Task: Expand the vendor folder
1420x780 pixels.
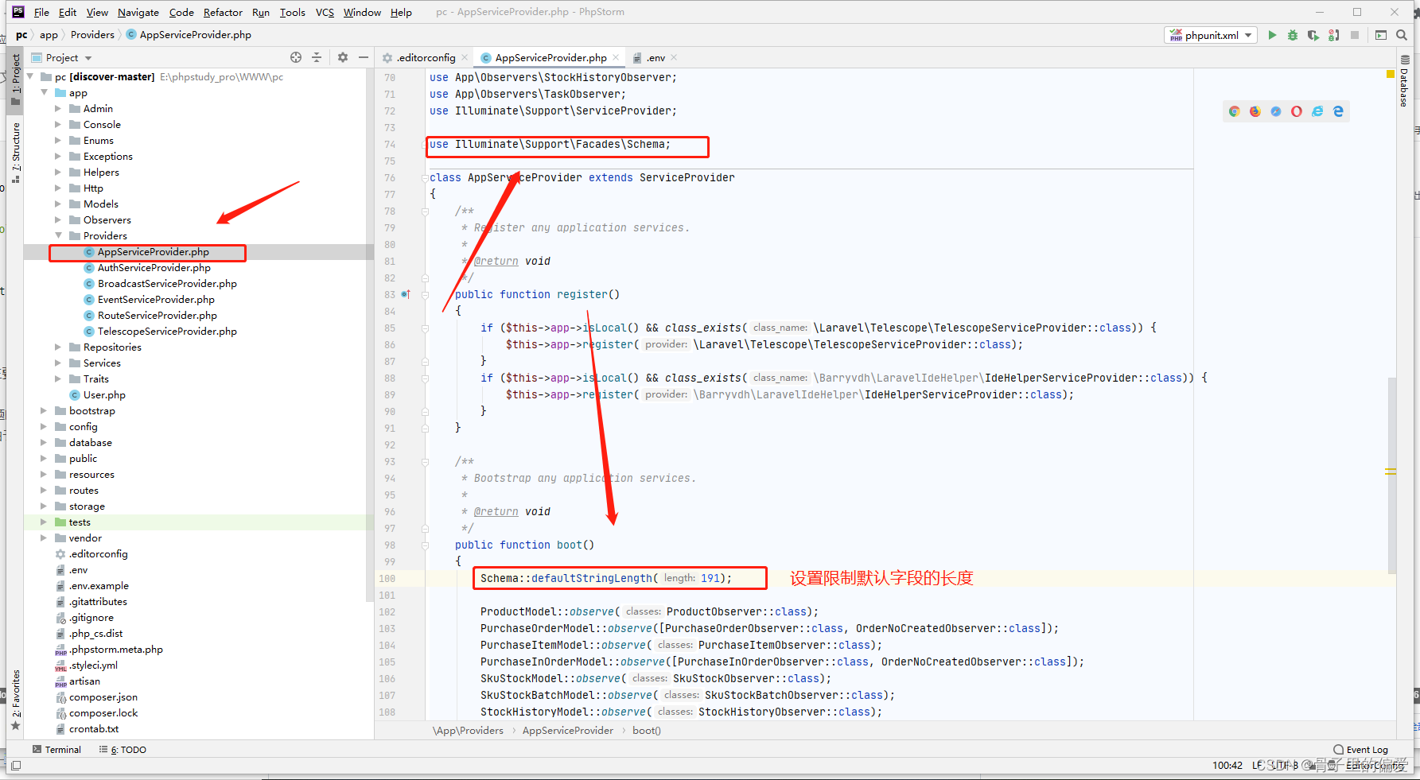Action: (44, 537)
